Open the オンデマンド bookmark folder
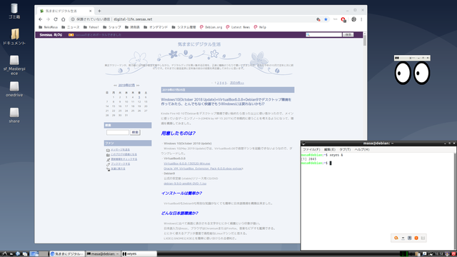The width and height of the screenshot is (457, 257). pyautogui.click(x=156, y=27)
